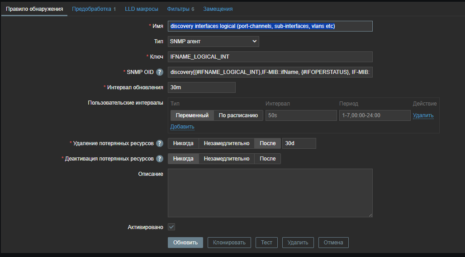Choose Незамедлительно for Удаление потерянных ресурсов
465x257 pixels.
(227, 143)
